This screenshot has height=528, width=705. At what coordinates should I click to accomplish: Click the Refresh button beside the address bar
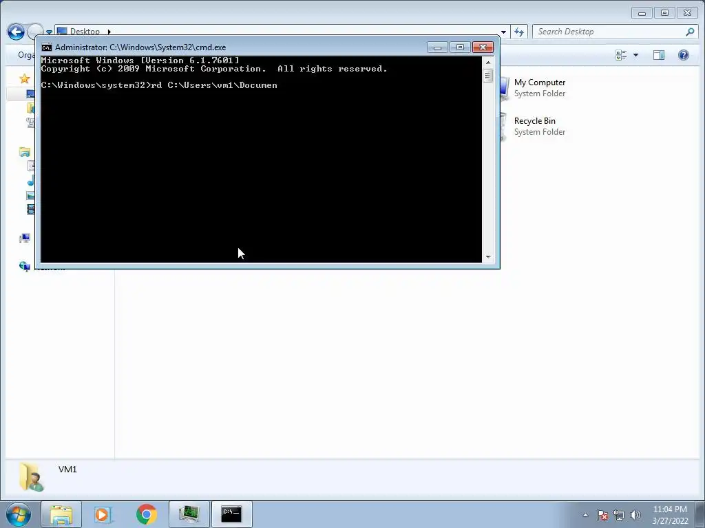(519, 32)
